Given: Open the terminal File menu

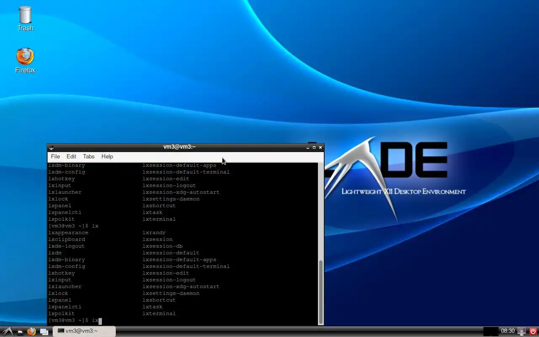Looking at the screenshot, I should click(x=56, y=156).
